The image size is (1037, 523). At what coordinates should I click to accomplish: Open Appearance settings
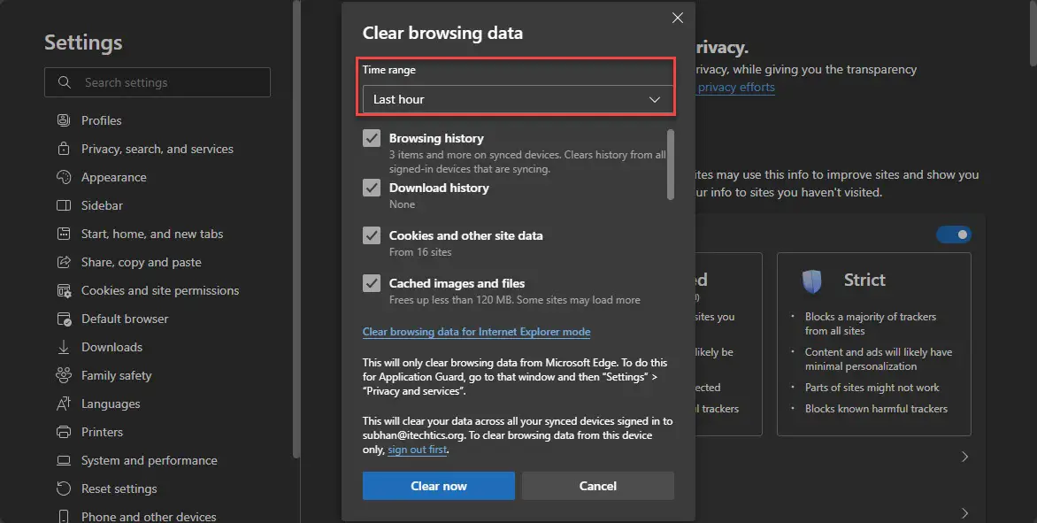click(114, 177)
